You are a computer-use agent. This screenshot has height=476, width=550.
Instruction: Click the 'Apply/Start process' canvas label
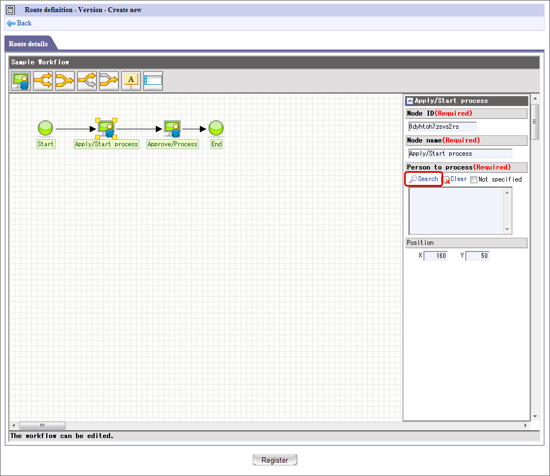pos(106,144)
